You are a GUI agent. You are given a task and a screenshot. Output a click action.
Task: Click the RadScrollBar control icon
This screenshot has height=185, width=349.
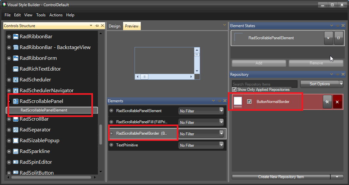tap(16, 119)
